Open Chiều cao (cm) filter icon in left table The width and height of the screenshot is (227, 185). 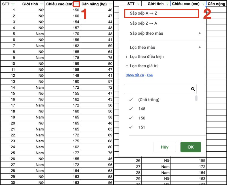click(x=77, y=4)
